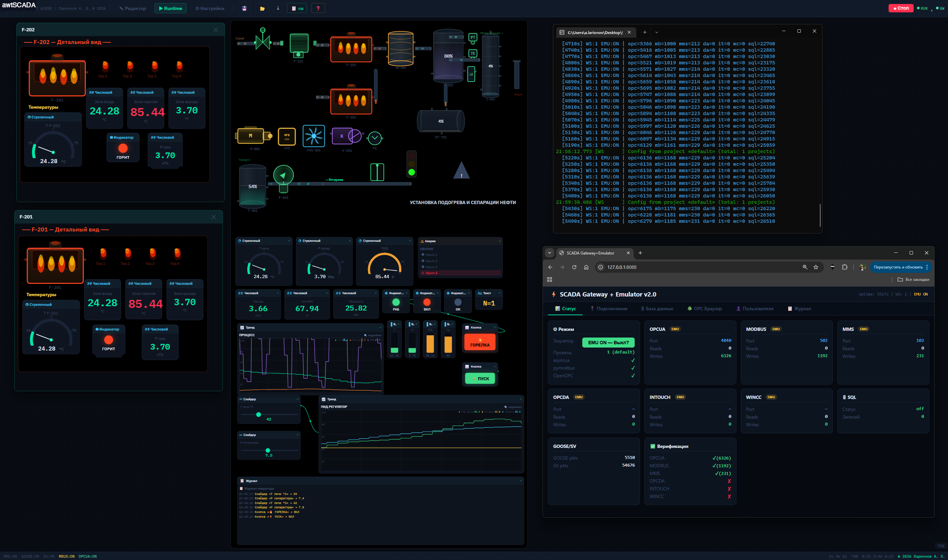Open the Подключение tab in Gateway

[609, 309]
